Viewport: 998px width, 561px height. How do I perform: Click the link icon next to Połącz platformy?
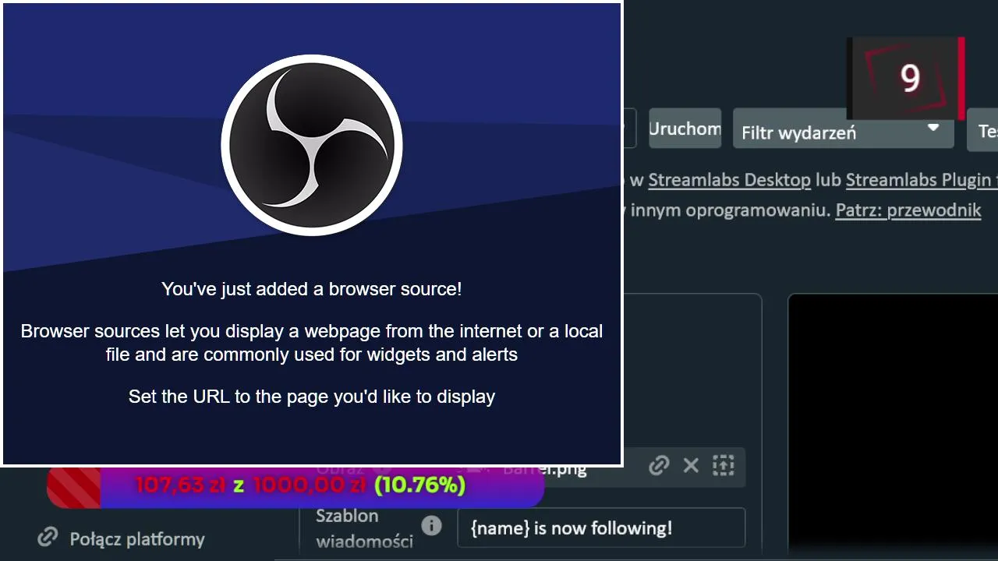(48, 537)
